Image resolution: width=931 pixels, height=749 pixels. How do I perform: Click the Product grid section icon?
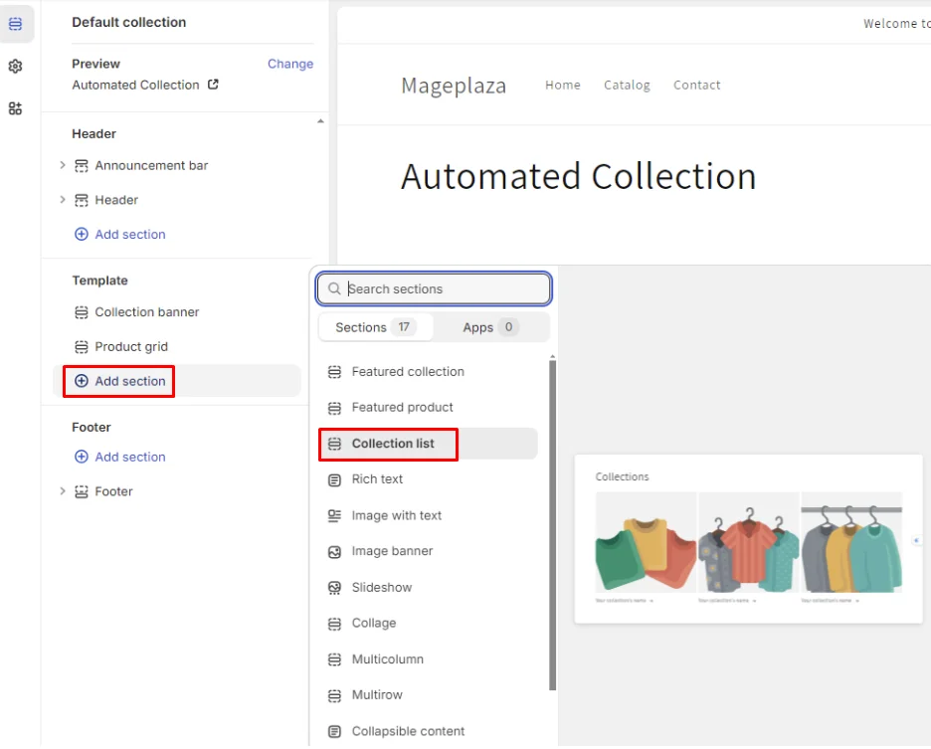82,347
